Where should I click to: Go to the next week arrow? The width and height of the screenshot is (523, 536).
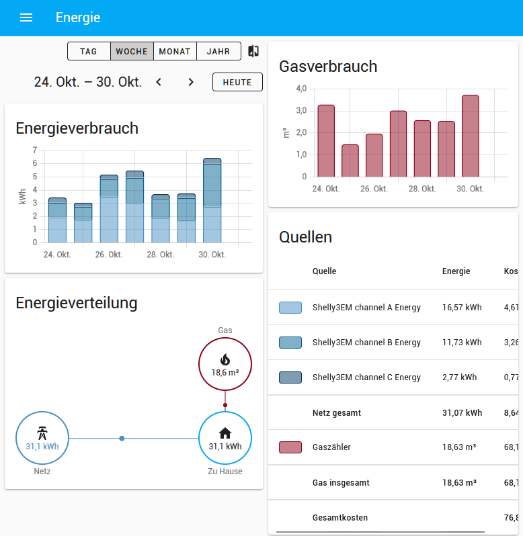click(191, 82)
